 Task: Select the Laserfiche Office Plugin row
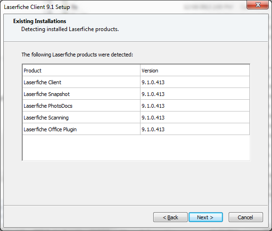[x=136, y=129]
